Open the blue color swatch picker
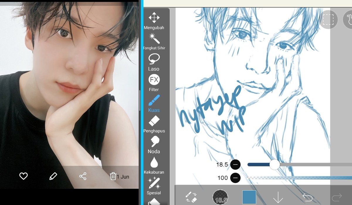352x205 pixels. [x=249, y=197]
